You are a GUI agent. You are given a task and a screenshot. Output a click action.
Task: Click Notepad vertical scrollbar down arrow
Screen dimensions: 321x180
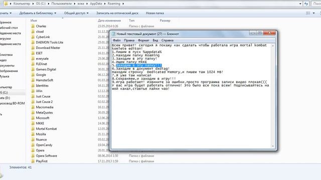(273, 146)
